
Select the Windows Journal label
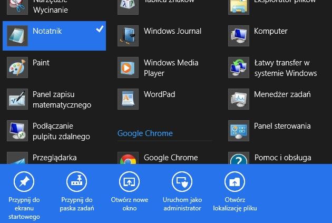(x=172, y=31)
